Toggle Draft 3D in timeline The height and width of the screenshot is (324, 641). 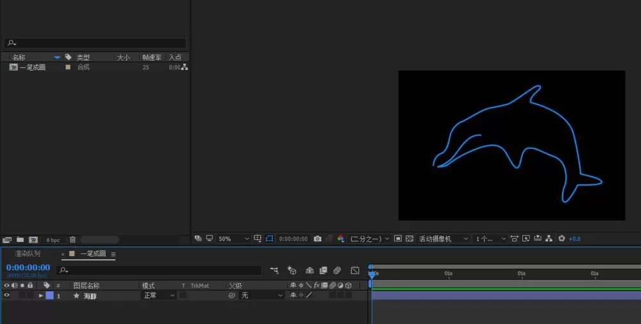pyautogui.click(x=292, y=270)
